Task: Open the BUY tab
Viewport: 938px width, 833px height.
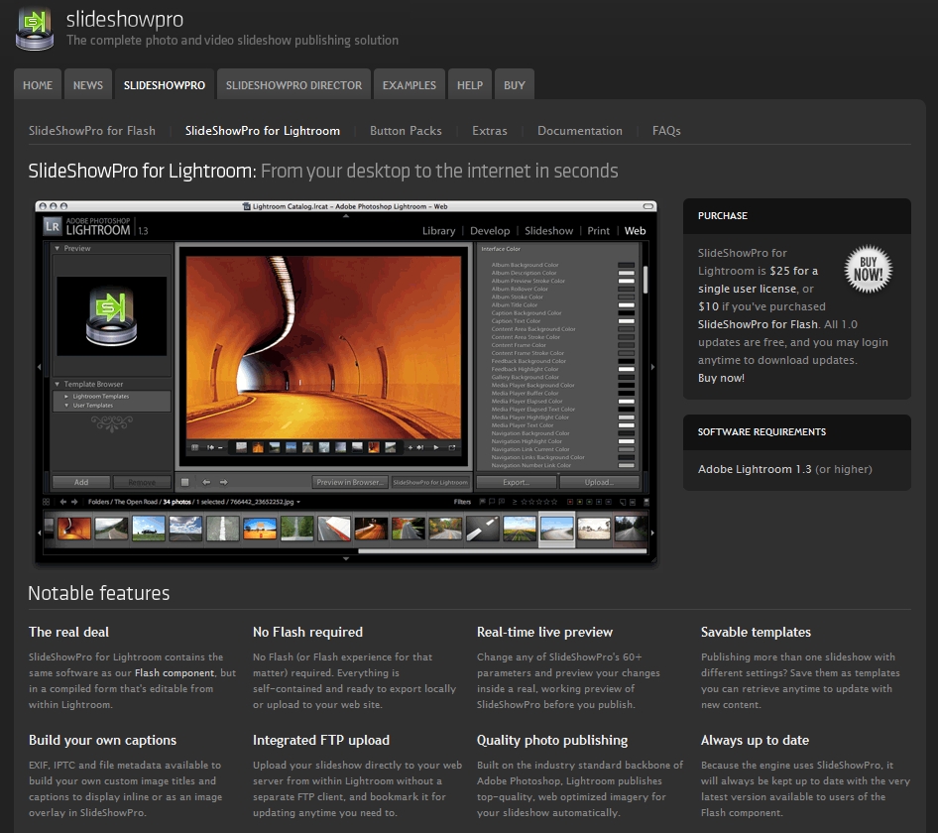Action: tap(515, 85)
